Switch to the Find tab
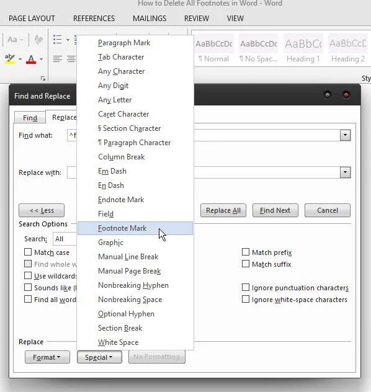 coord(30,117)
